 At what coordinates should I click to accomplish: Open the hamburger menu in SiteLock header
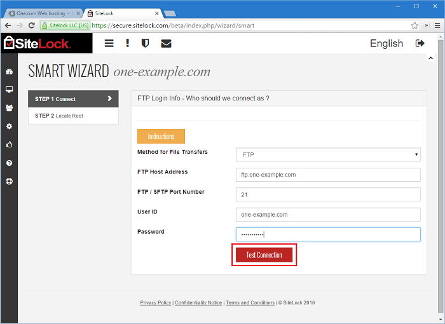click(109, 43)
